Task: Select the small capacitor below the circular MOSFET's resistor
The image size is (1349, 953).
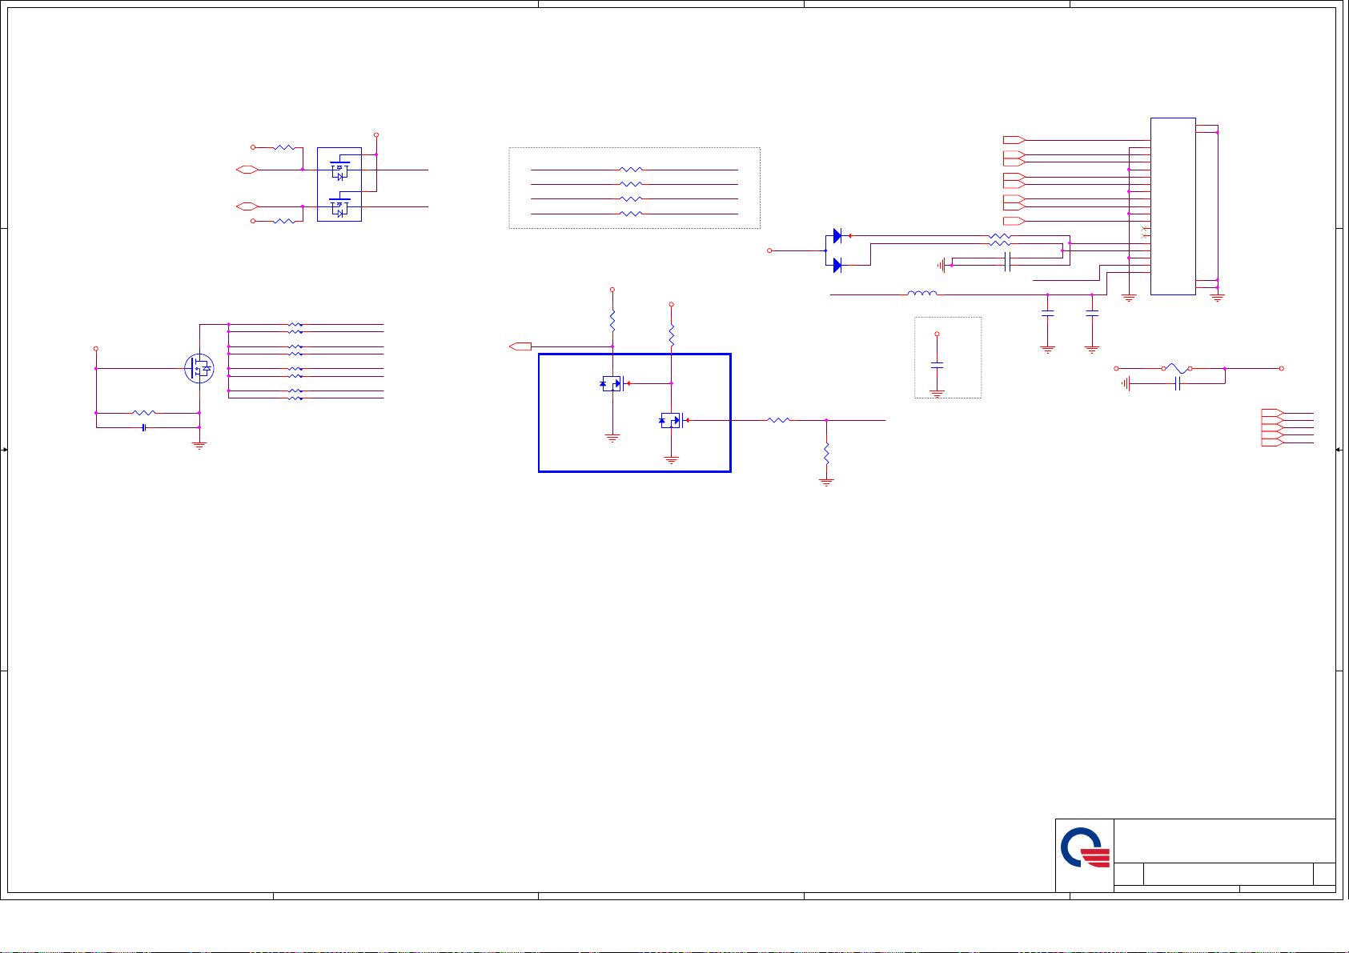Action: 143,427
